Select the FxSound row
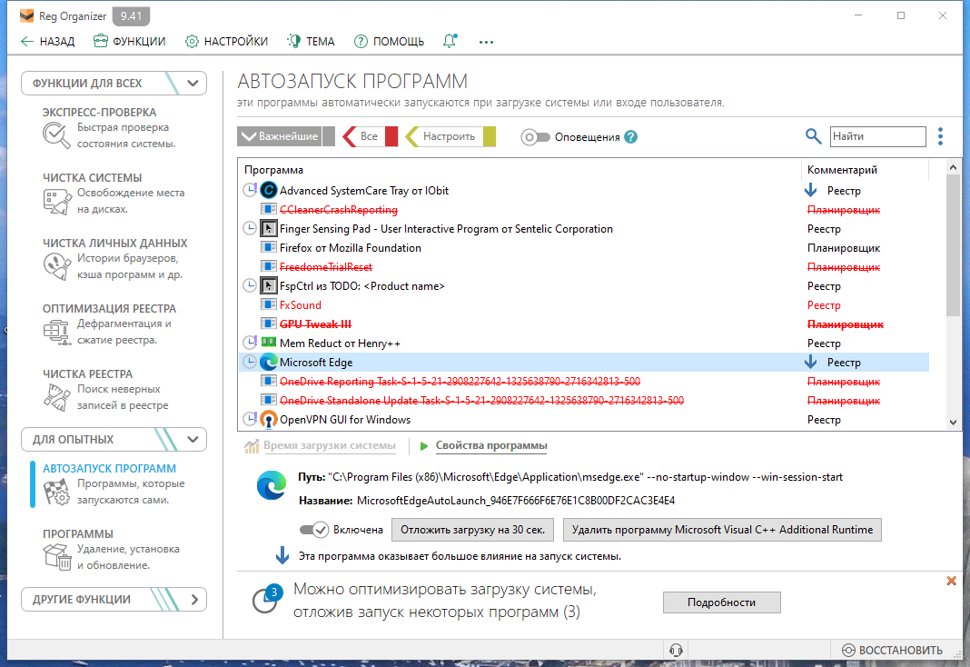This screenshot has height=667, width=970. click(x=584, y=304)
